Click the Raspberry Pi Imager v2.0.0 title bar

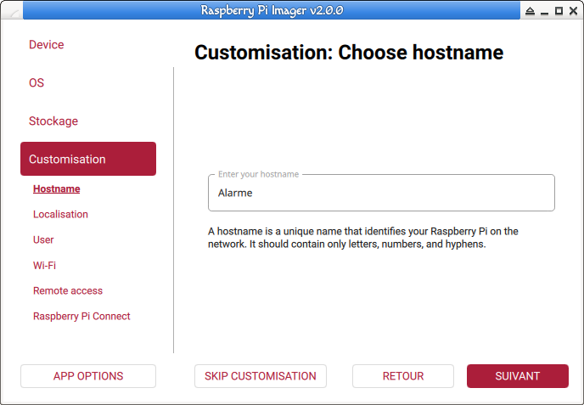272,10
